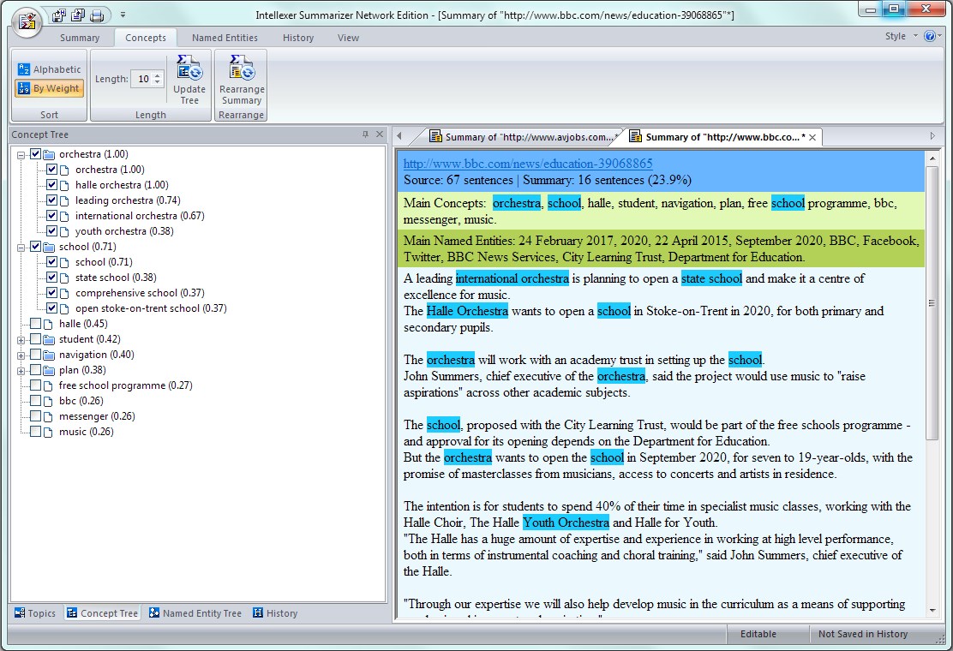Image resolution: width=953 pixels, height=651 pixels.
Task: Click the highlighted 'Youth Orchestra' phrase
Action: point(566,523)
